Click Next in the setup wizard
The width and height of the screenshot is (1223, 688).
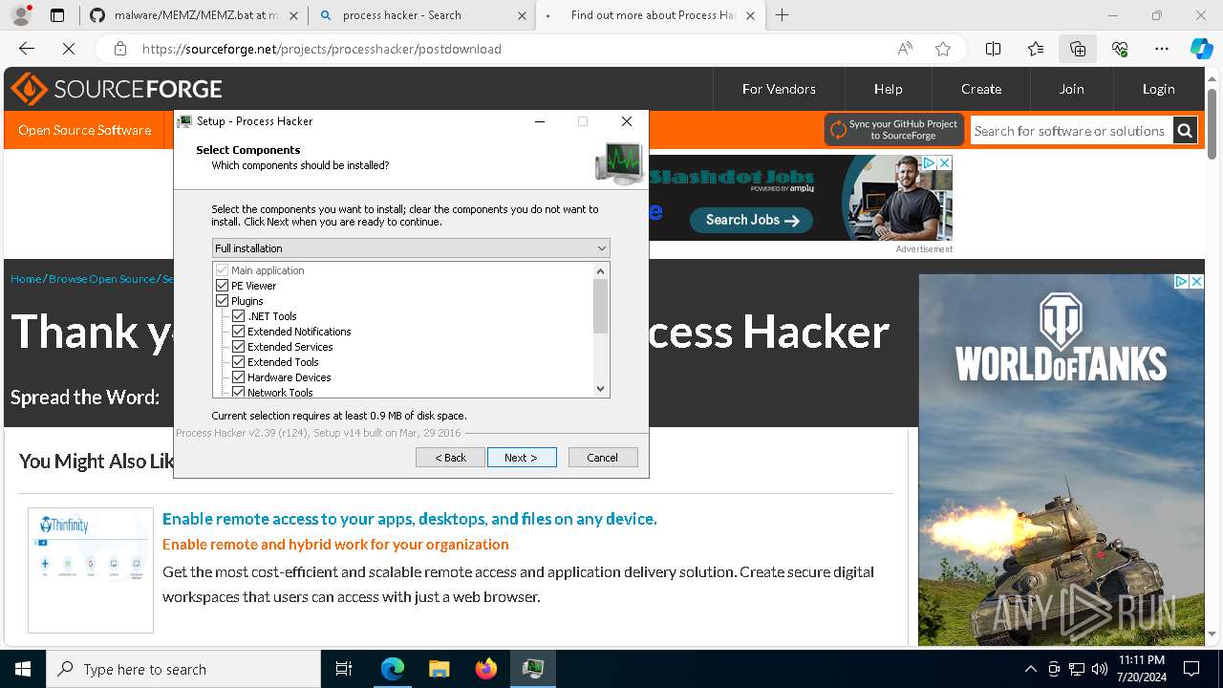[x=522, y=458]
